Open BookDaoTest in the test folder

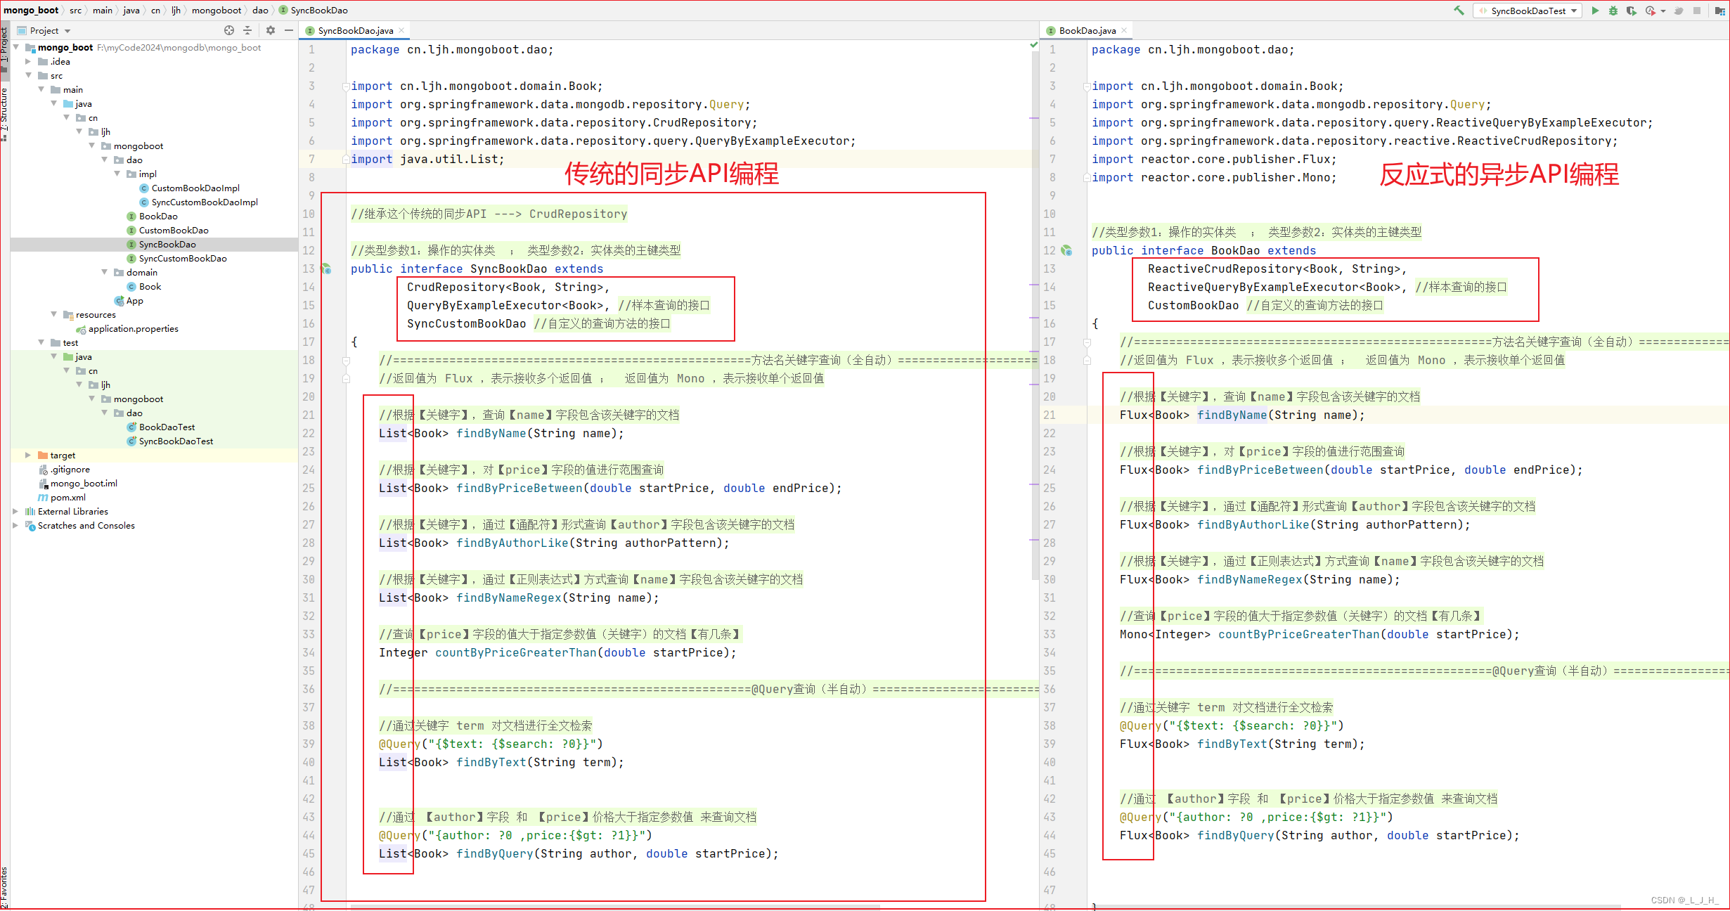(161, 427)
